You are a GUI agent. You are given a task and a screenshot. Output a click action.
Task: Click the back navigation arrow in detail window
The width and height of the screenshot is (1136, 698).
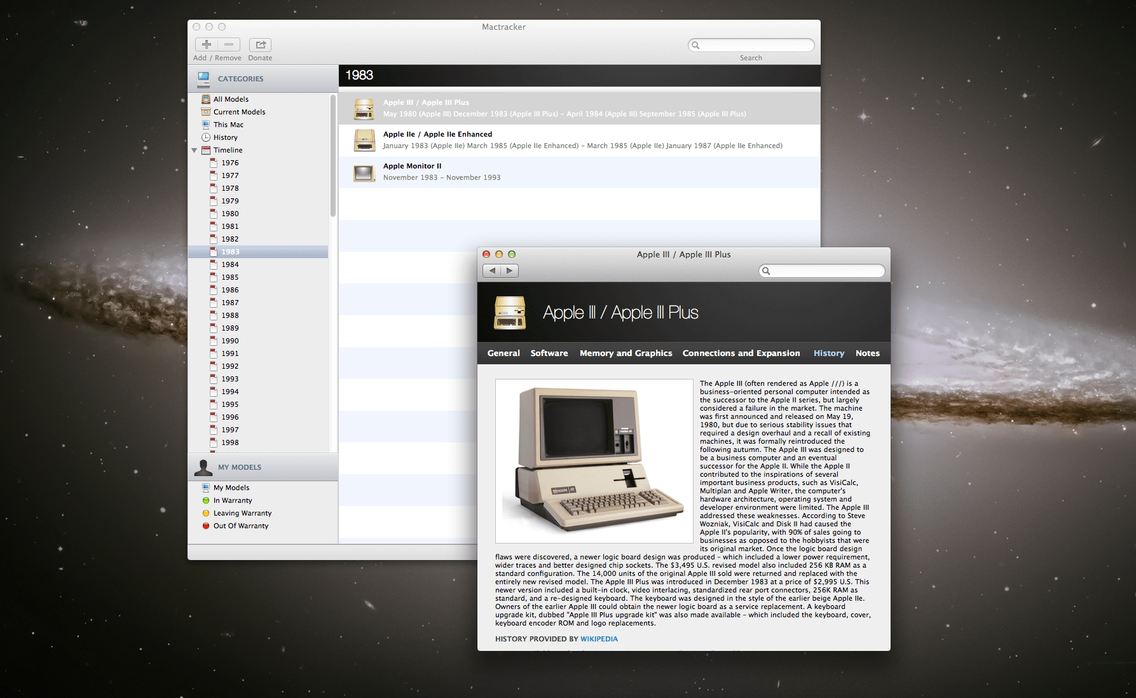491,270
